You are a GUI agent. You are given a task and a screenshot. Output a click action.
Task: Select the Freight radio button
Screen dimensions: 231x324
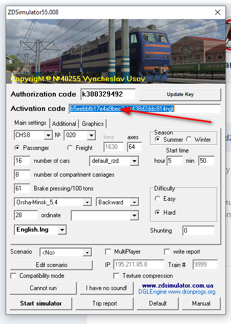70,148
